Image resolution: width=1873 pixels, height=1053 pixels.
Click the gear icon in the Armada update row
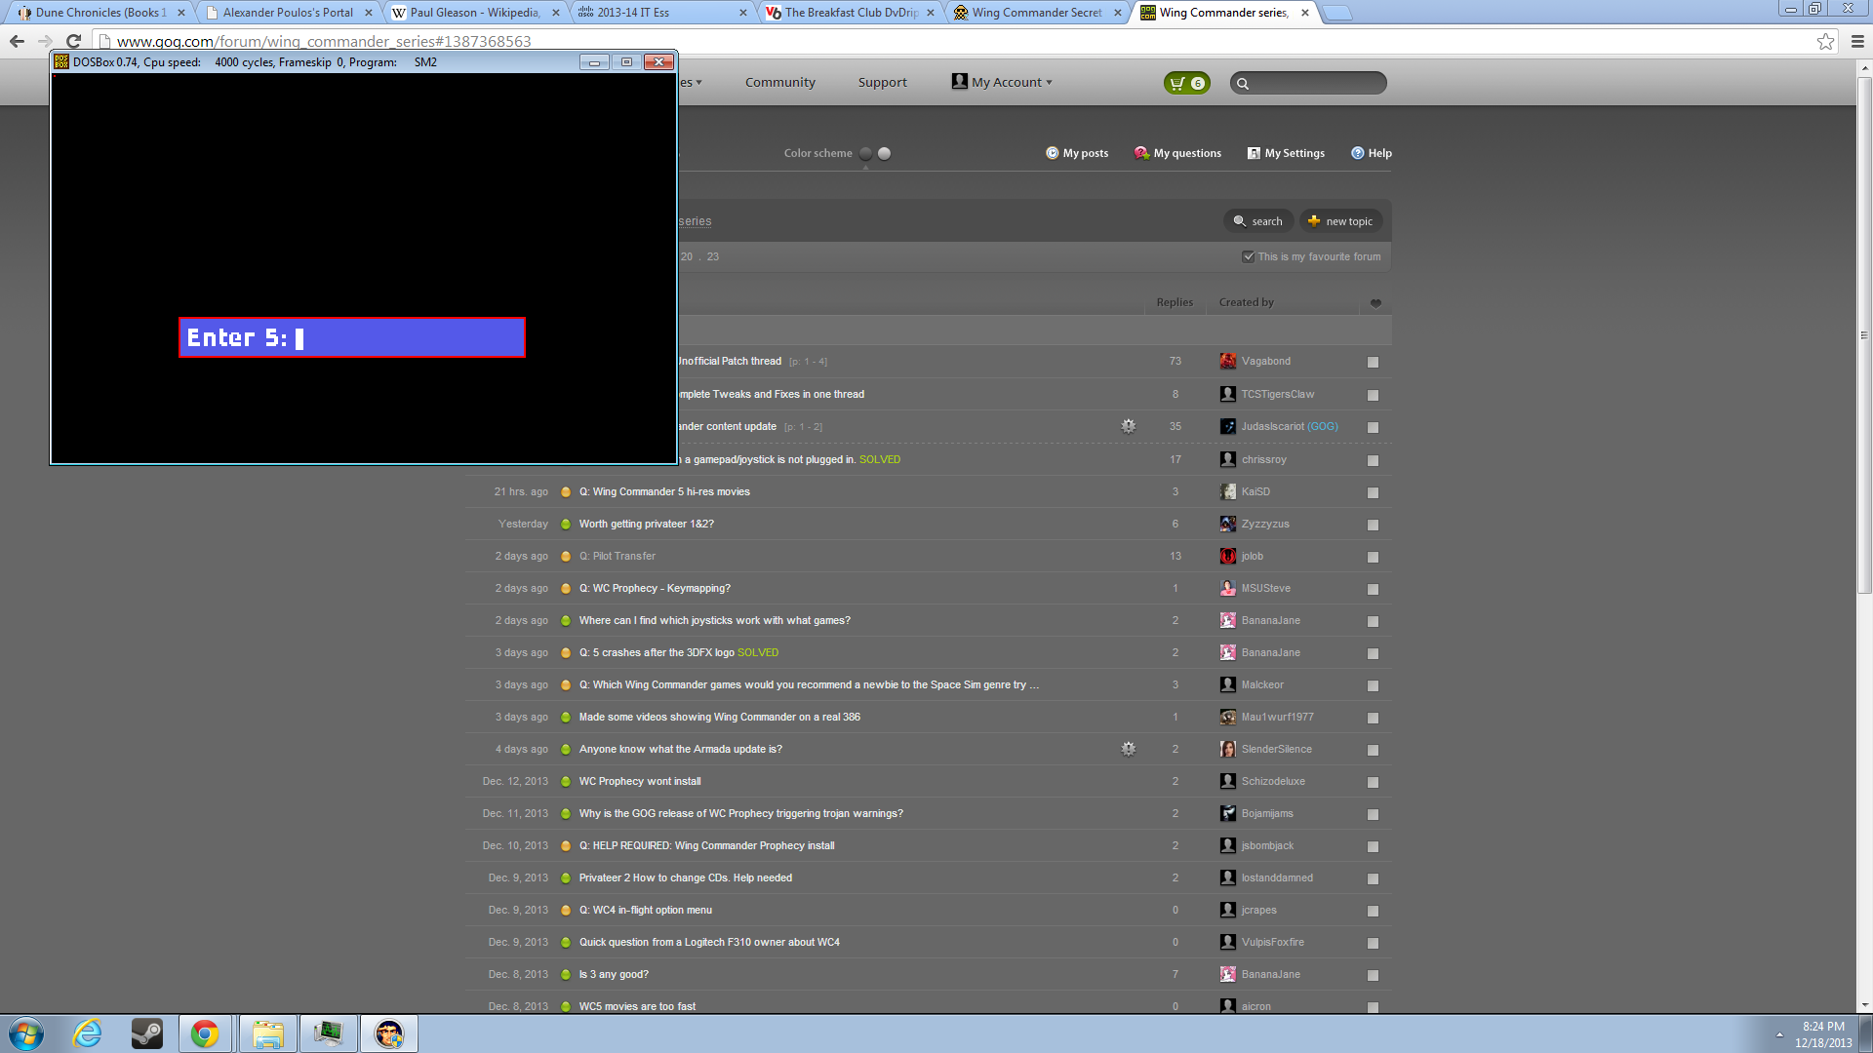click(1128, 749)
